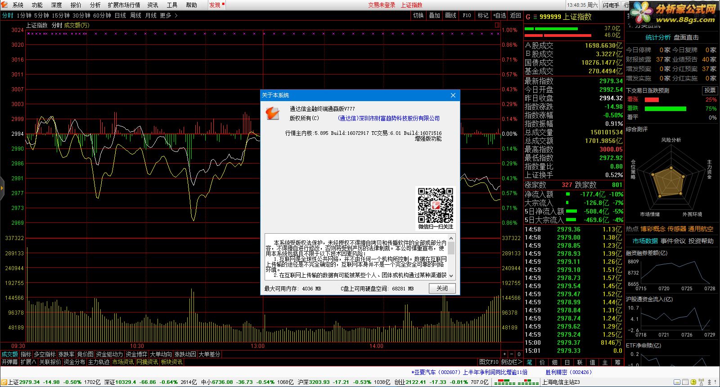Open the 亚夏汽车(002607) news ticker link
The height and width of the screenshot is (387, 720).
pos(470,372)
